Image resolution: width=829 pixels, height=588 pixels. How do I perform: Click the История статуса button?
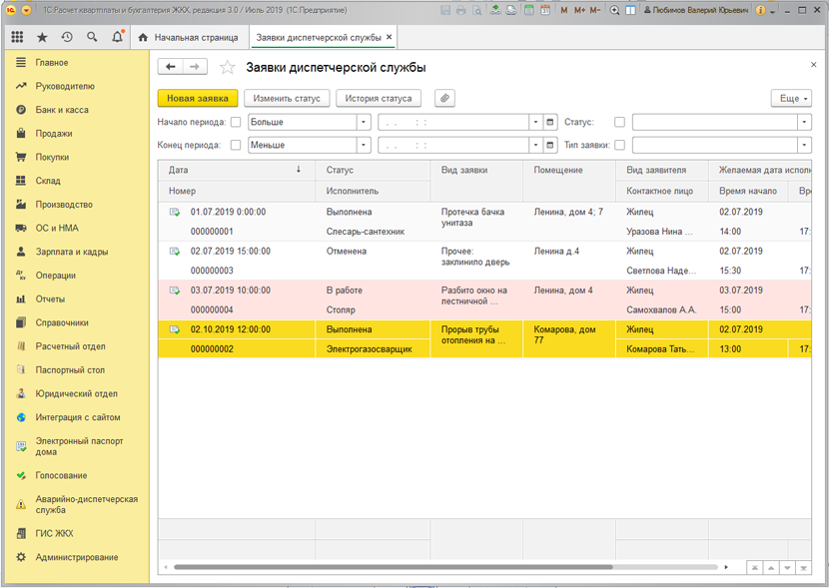[x=379, y=99]
